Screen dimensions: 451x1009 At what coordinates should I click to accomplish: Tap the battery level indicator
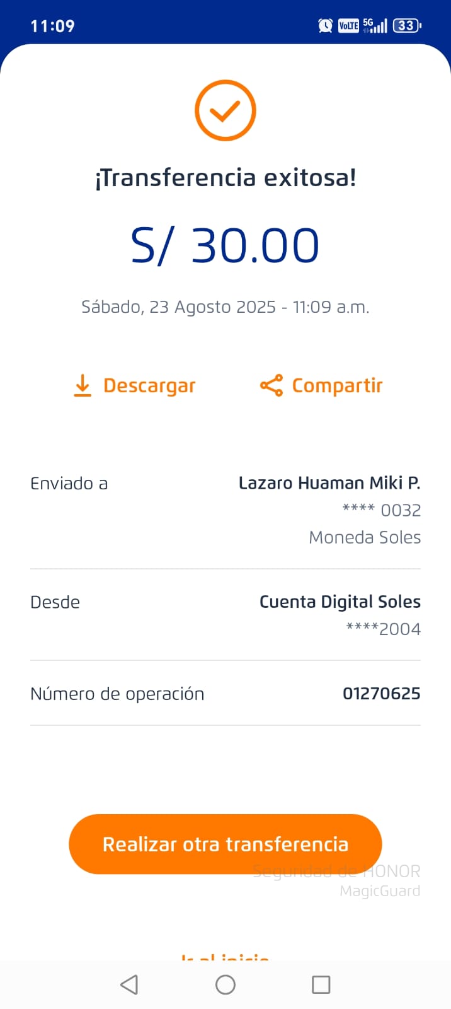tap(407, 26)
